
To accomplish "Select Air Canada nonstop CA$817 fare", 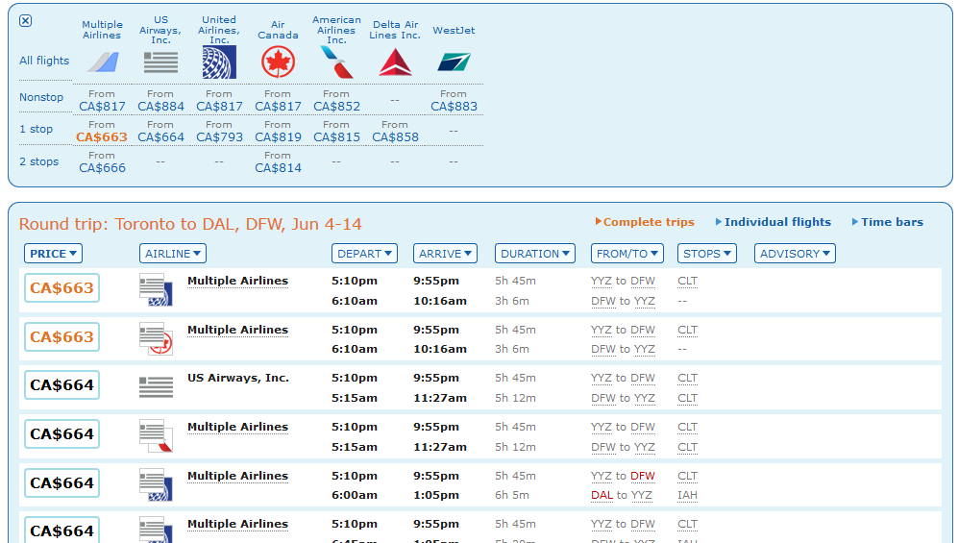I will (278, 107).
